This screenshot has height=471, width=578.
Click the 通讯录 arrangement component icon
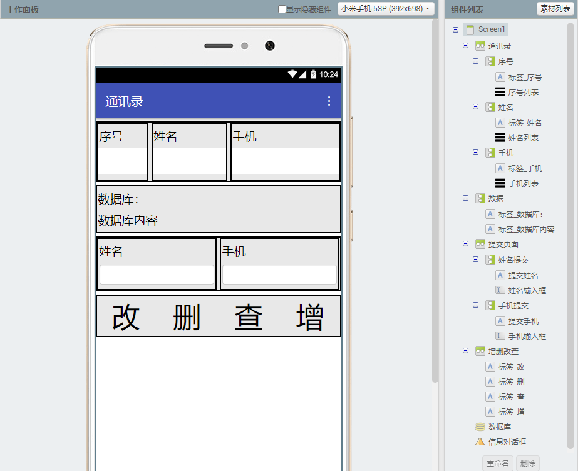(x=482, y=45)
